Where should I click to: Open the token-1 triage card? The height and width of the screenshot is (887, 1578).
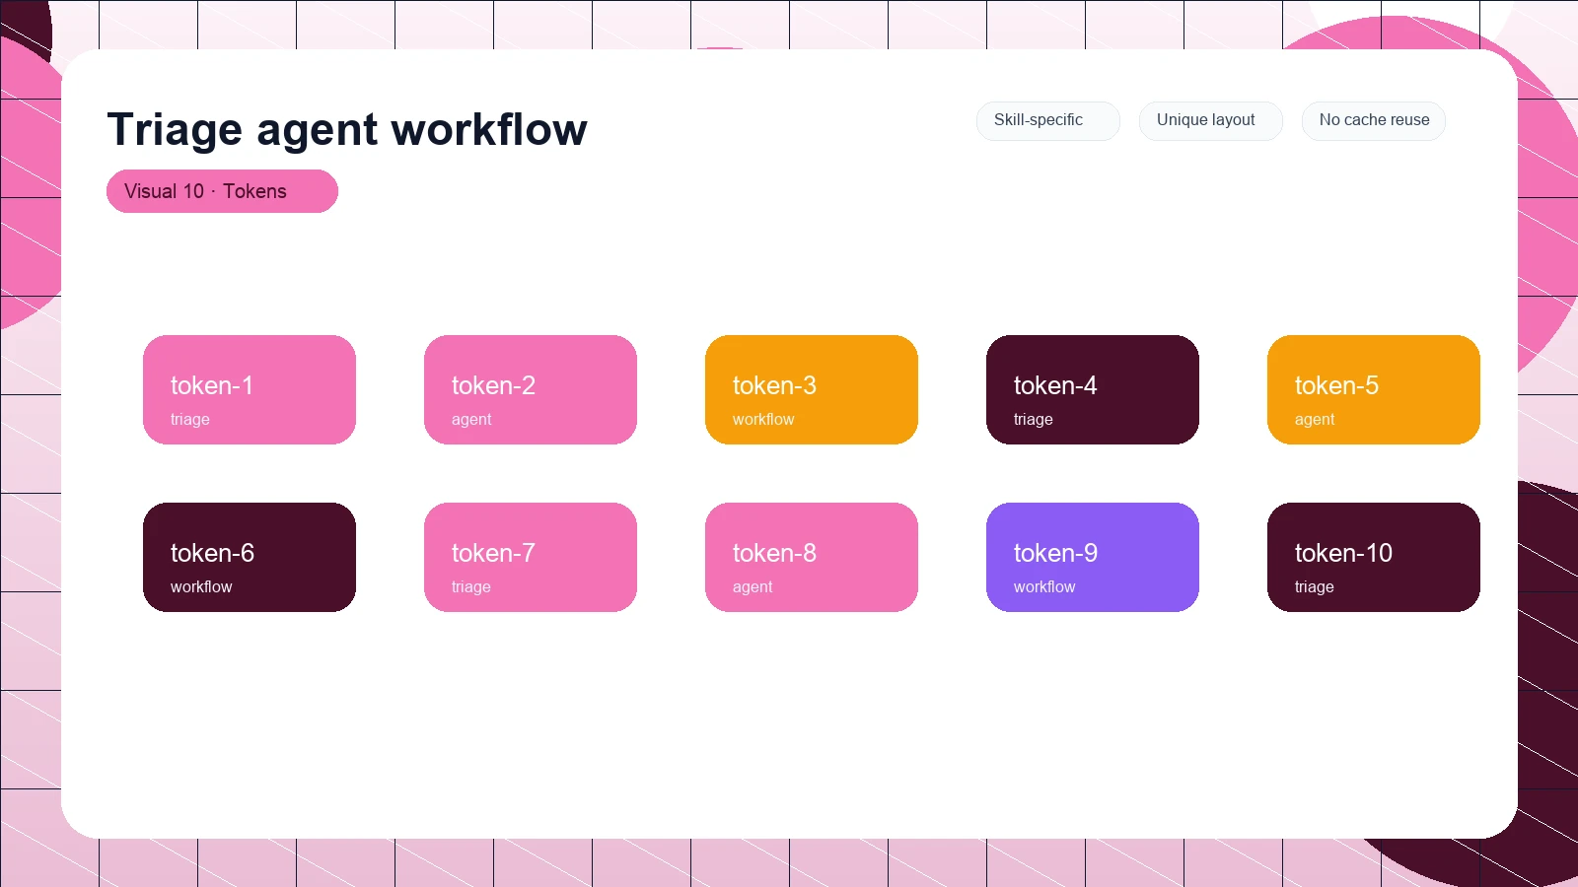coord(250,389)
